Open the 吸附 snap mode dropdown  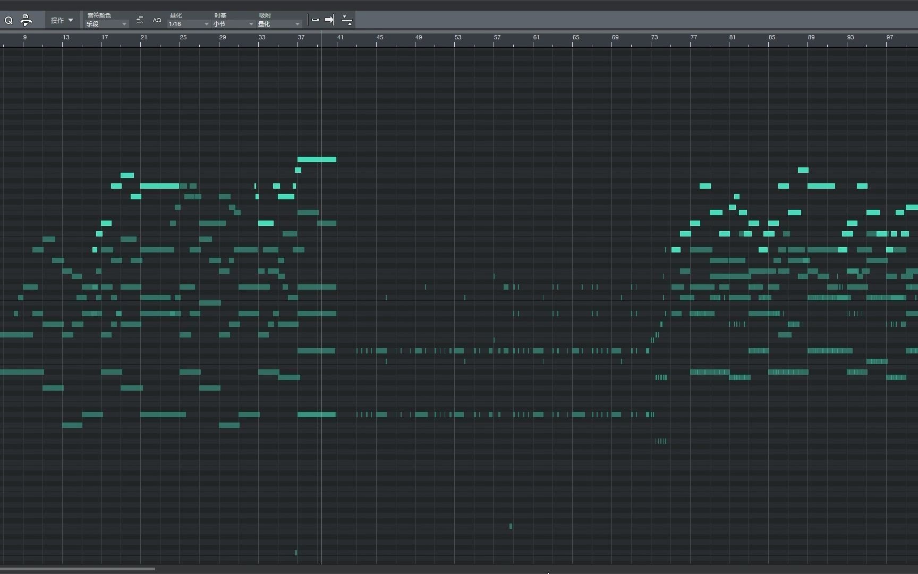point(279,24)
